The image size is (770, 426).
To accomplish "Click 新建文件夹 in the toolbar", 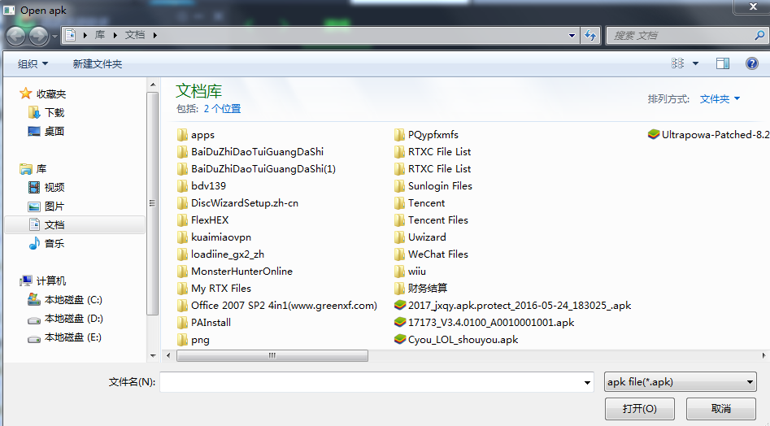I will tap(97, 63).
